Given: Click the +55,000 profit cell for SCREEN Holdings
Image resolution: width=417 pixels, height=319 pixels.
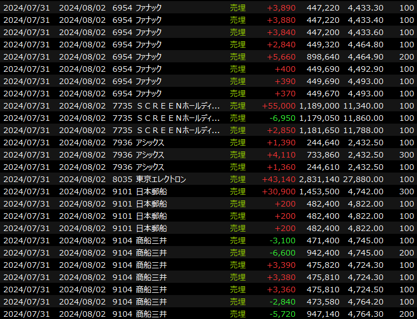Looking at the screenshot, I should 281,105.
